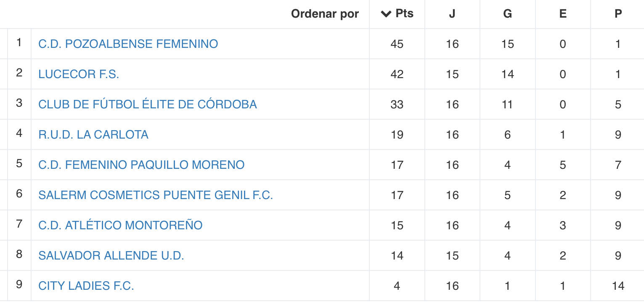The image size is (644, 307).
Task: Open C.D. FEMENINO PAQUILLO MORENO page
Action: point(141,165)
